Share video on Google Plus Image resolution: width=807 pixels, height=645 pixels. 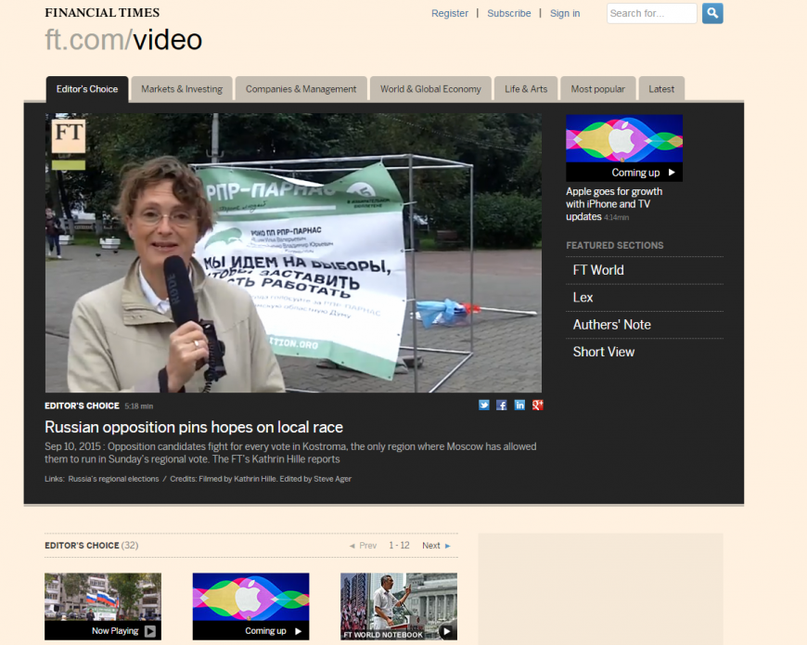538,406
